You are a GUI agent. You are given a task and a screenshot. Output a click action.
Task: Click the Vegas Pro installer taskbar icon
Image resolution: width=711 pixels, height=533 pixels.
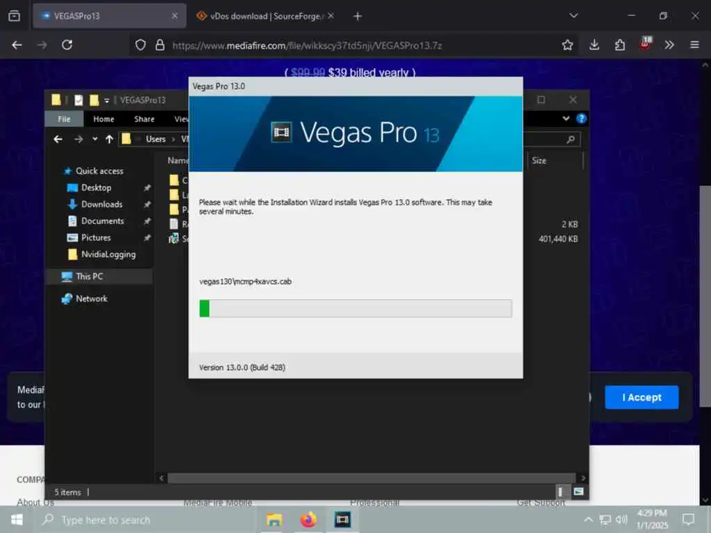point(342,520)
